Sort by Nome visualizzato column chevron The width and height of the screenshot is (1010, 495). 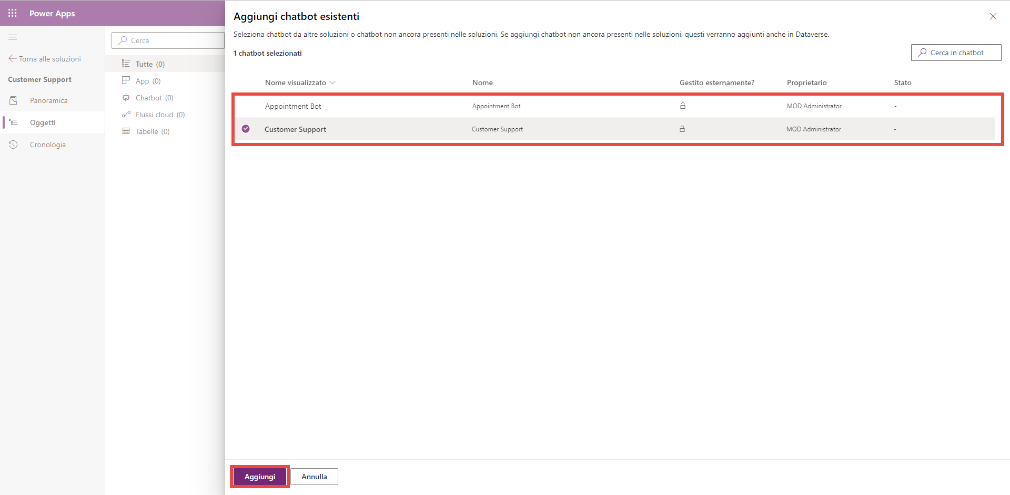[332, 83]
